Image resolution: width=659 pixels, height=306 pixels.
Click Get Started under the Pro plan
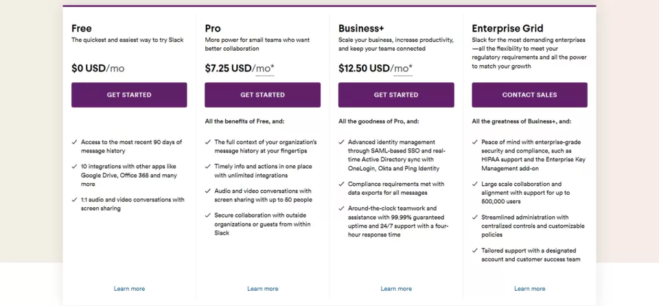coord(262,95)
